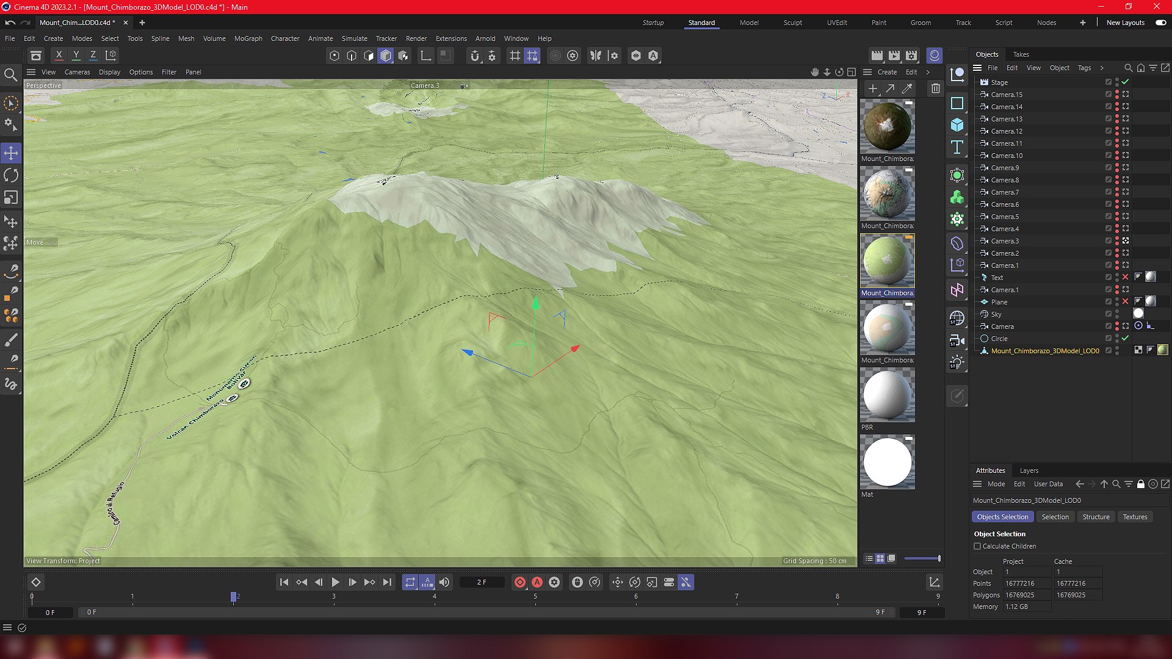The height and width of the screenshot is (659, 1172).
Task: Toggle New Layouts switch
Action: click(1161, 23)
